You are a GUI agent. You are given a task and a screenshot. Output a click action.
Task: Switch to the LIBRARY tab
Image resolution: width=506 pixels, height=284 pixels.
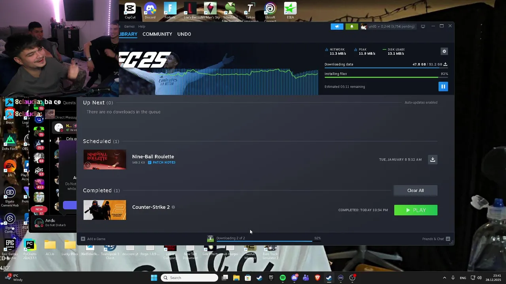click(x=128, y=34)
